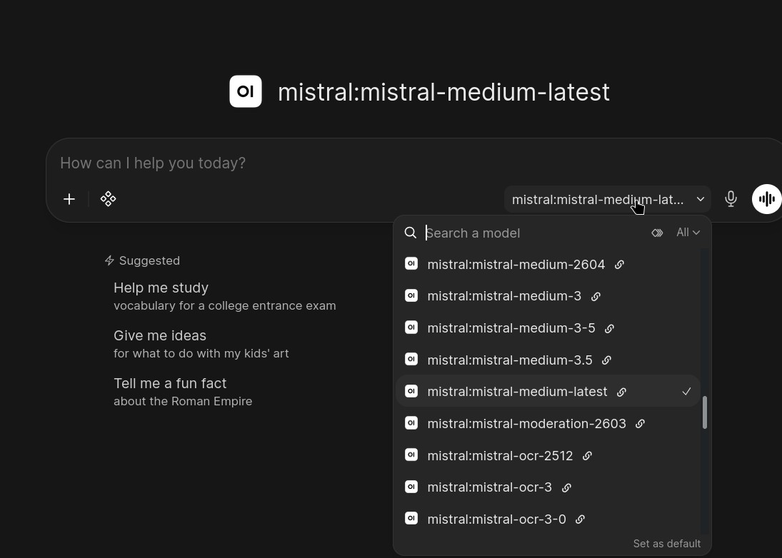Click link icon next to mistral-medium-3.5
This screenshot has height=558, width=782.
tap(606, 360)
